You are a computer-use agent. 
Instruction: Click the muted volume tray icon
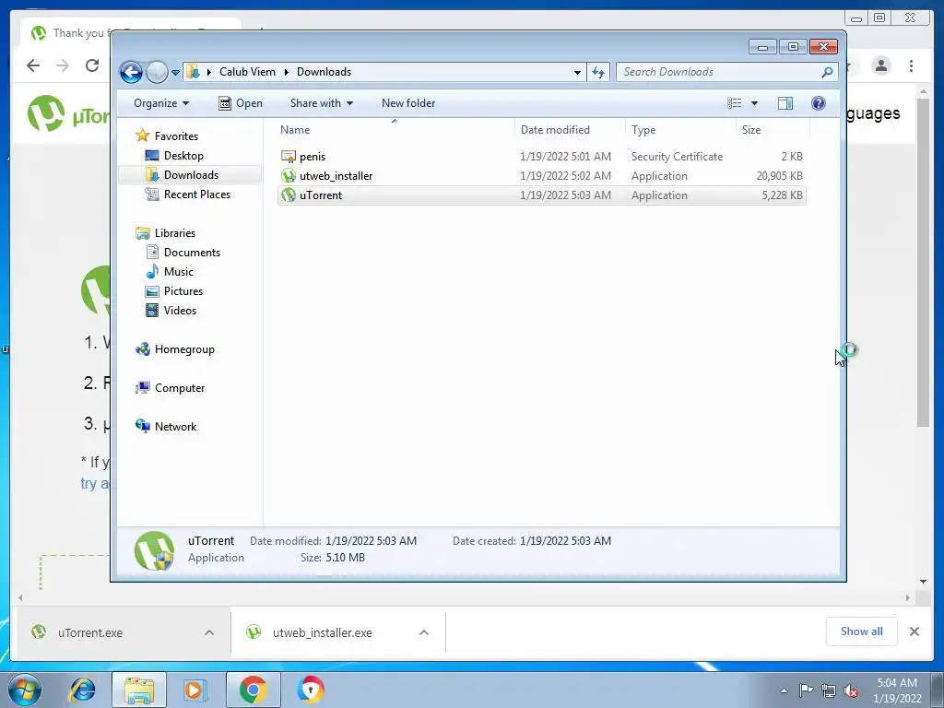pos(851,690)
